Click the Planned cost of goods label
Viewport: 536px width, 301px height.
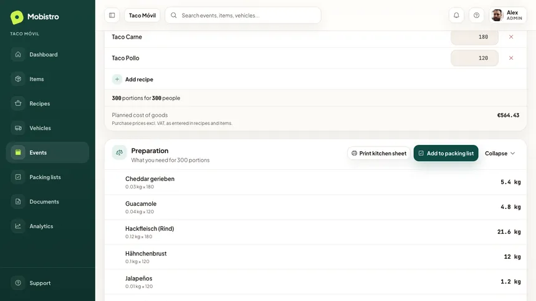click(x=140, y=115)
